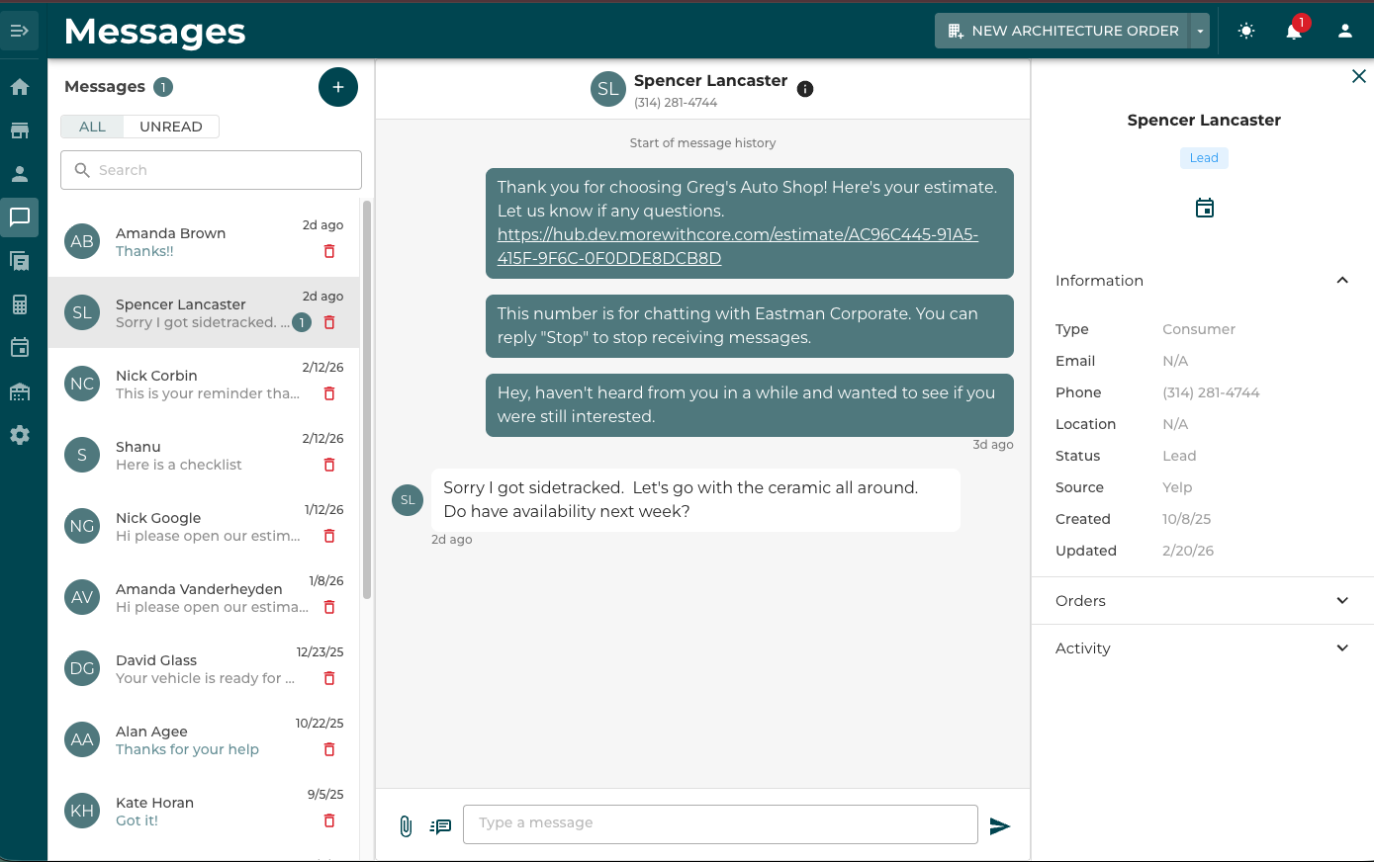Open the dropdown arrow beside NEW ARCHITECTURE ORDER
This screenshot has width=1374, height=862.
(1200, 31)
